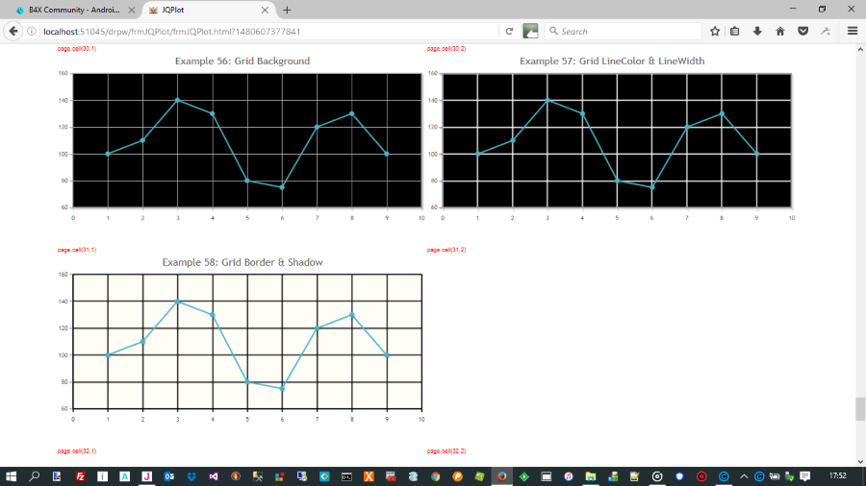Screen dimensions: 866x486
Task: Click the page vertical scrollbar thumb
Action: tap(860, 409)
